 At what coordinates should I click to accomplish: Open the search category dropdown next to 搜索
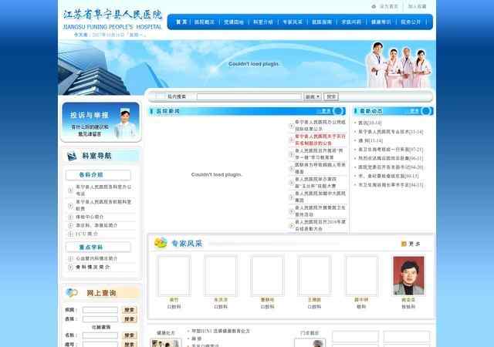coord(313,96)
